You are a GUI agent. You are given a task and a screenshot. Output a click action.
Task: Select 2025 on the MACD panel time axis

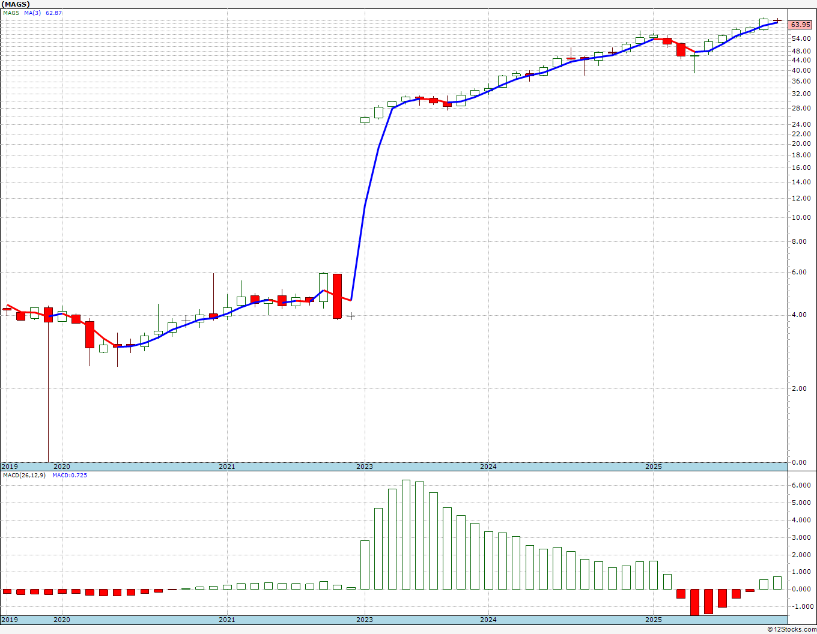pos(654,619)
